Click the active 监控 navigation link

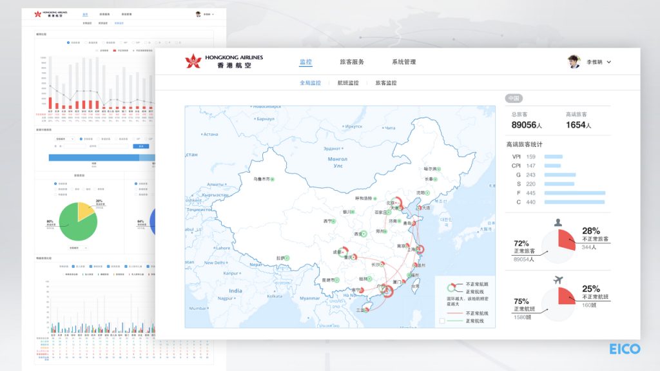click(305, 62)
